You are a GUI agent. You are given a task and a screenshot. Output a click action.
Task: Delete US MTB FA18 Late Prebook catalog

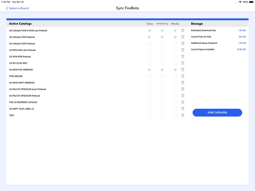point(183,50)
